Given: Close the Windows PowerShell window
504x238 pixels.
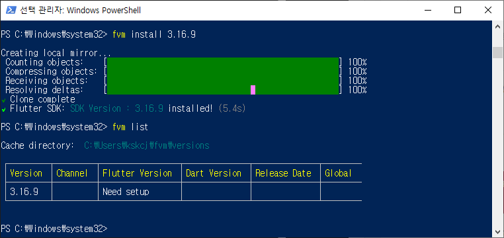Looking at the screenshot, I should 488,11.
